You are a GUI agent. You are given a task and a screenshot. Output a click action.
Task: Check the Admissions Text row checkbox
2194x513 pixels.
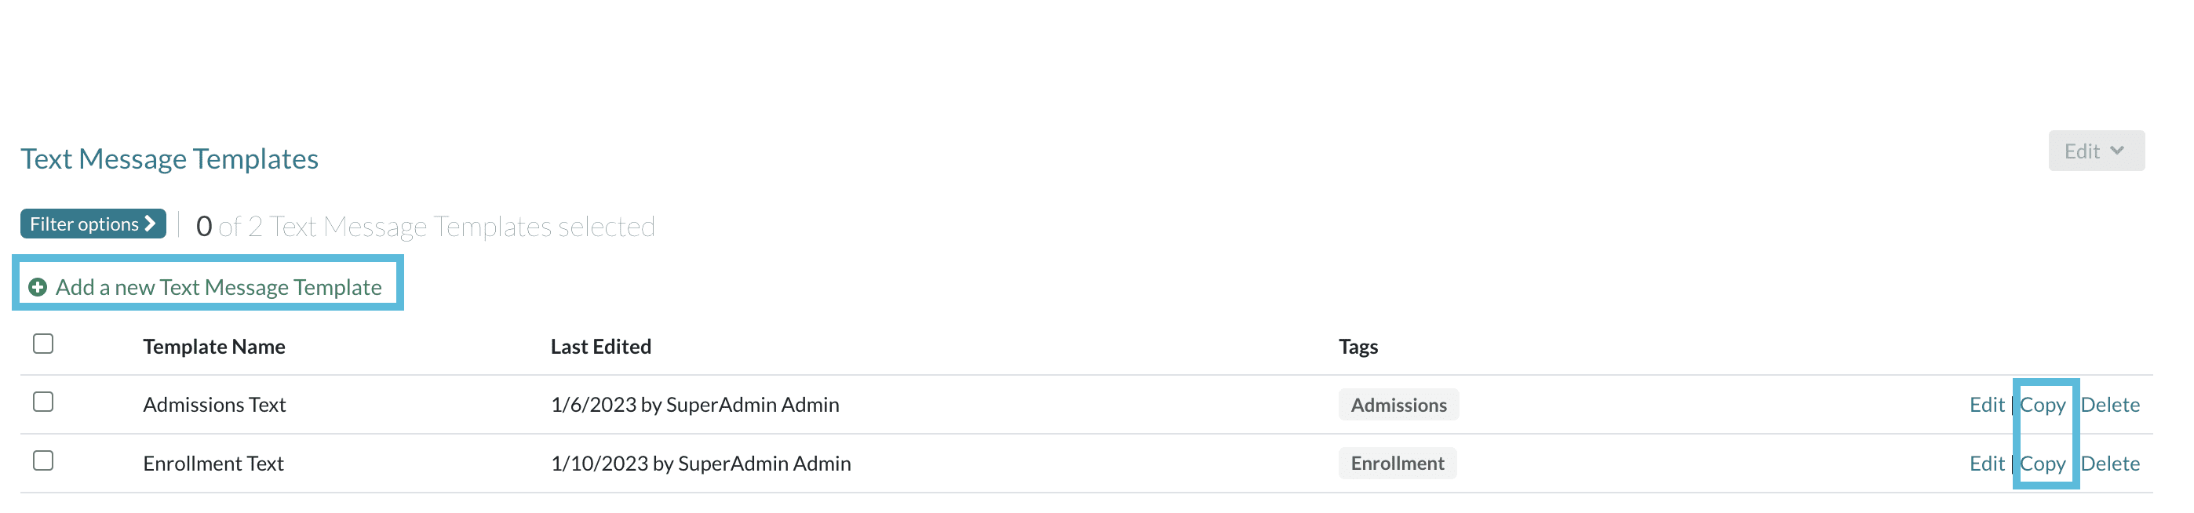point(43,402)
